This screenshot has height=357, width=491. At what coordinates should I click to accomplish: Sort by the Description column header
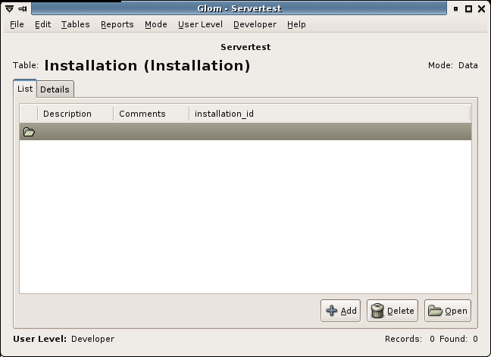pyautogui.click(x=75, y=114)
